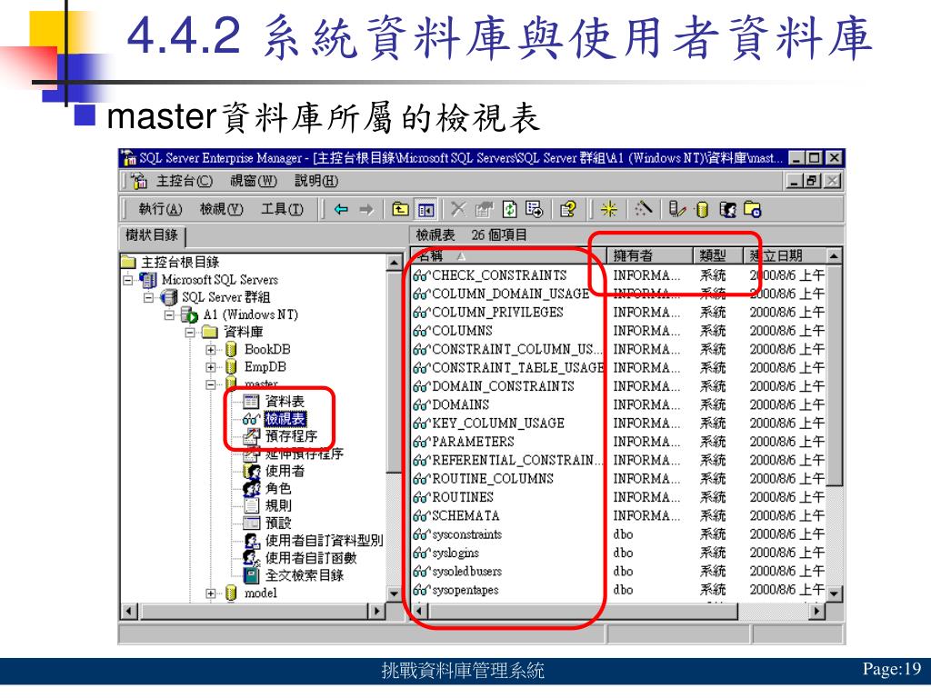931x698 pixels.
Task: Sort by the 類型 column header
Action: pyautogui.click(x=718, y=255)
